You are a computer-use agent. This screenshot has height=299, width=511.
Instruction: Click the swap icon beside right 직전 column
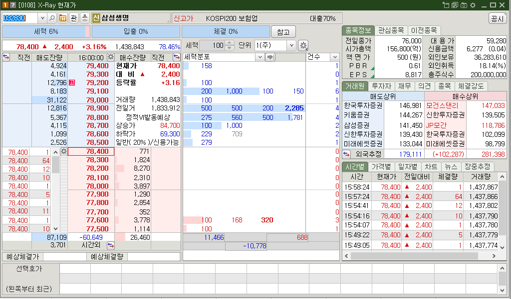pos(177,56)
